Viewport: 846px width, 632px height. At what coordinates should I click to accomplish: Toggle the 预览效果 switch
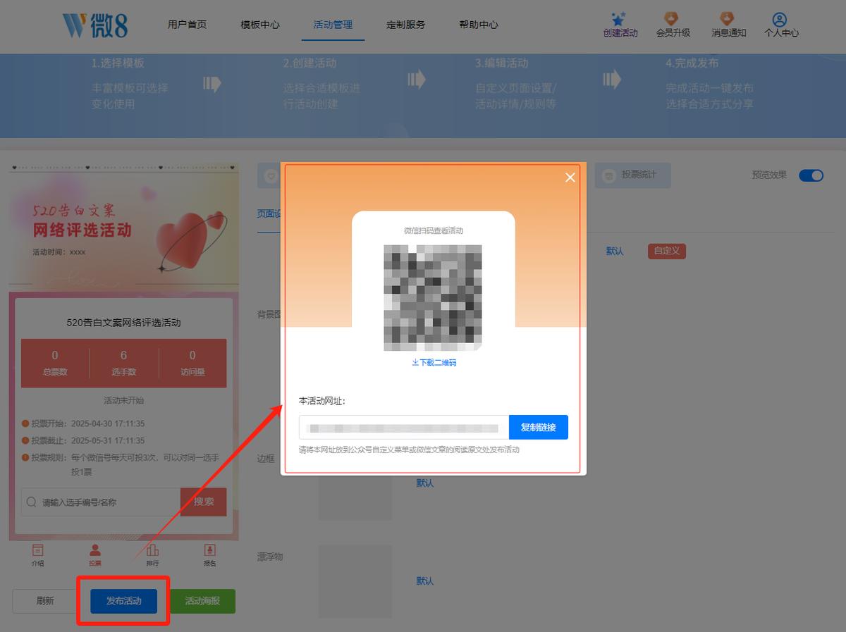811,175
